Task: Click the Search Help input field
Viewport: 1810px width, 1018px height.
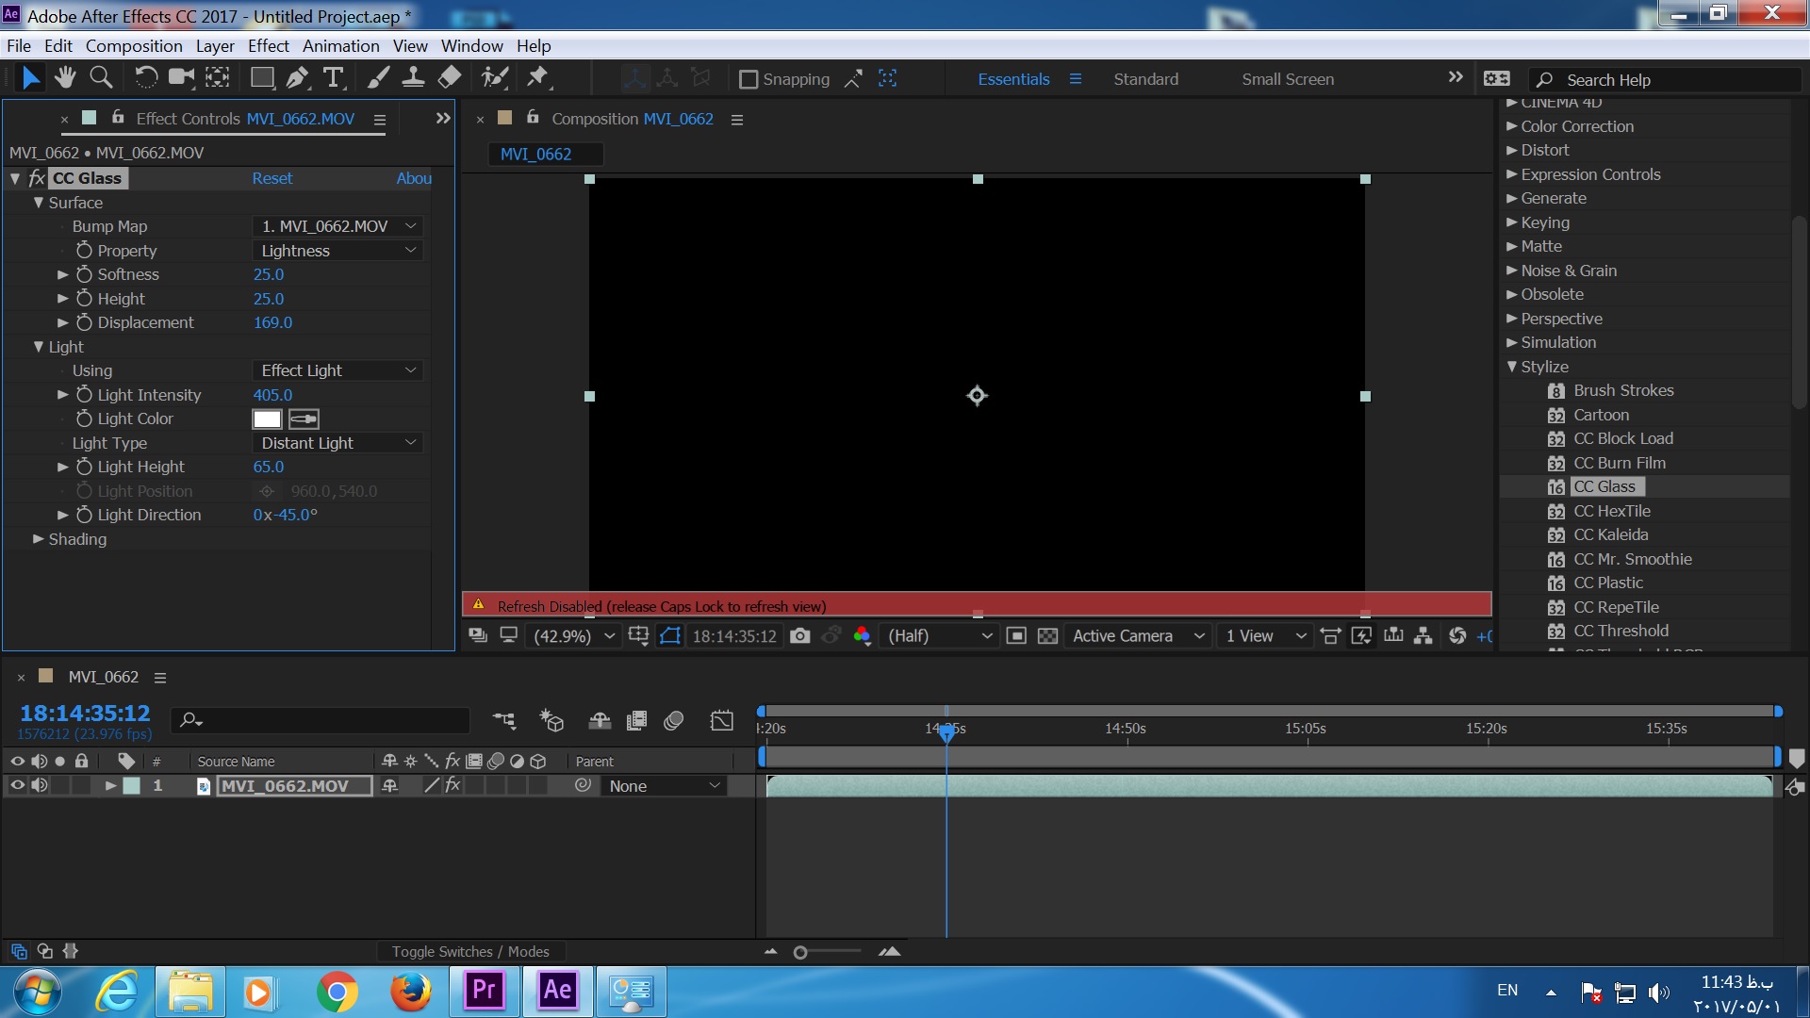Action: pyautogui.click(x=1667, y=79)
